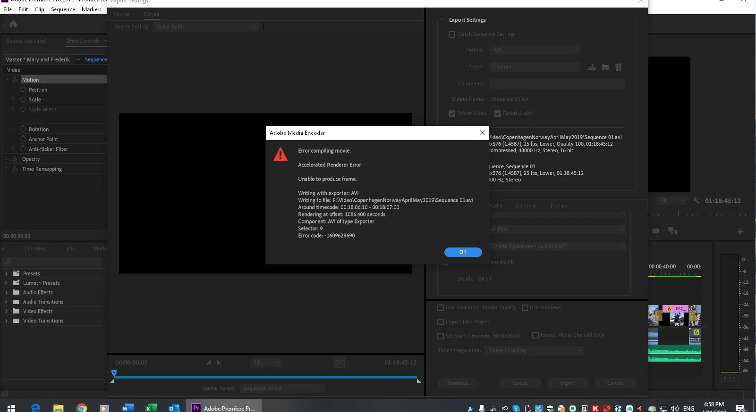Toggle the Position stopwatch icon
This screenshot has width=756, height=412.
[23, 89]
